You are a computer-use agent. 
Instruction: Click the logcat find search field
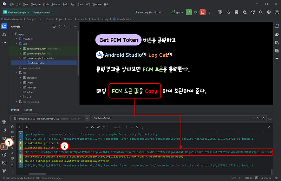55,127
